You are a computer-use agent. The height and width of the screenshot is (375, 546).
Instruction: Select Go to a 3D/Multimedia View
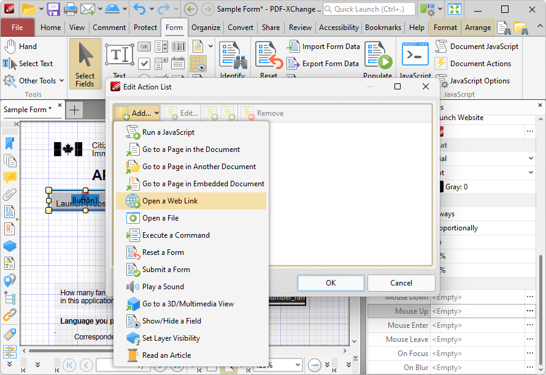191,304
